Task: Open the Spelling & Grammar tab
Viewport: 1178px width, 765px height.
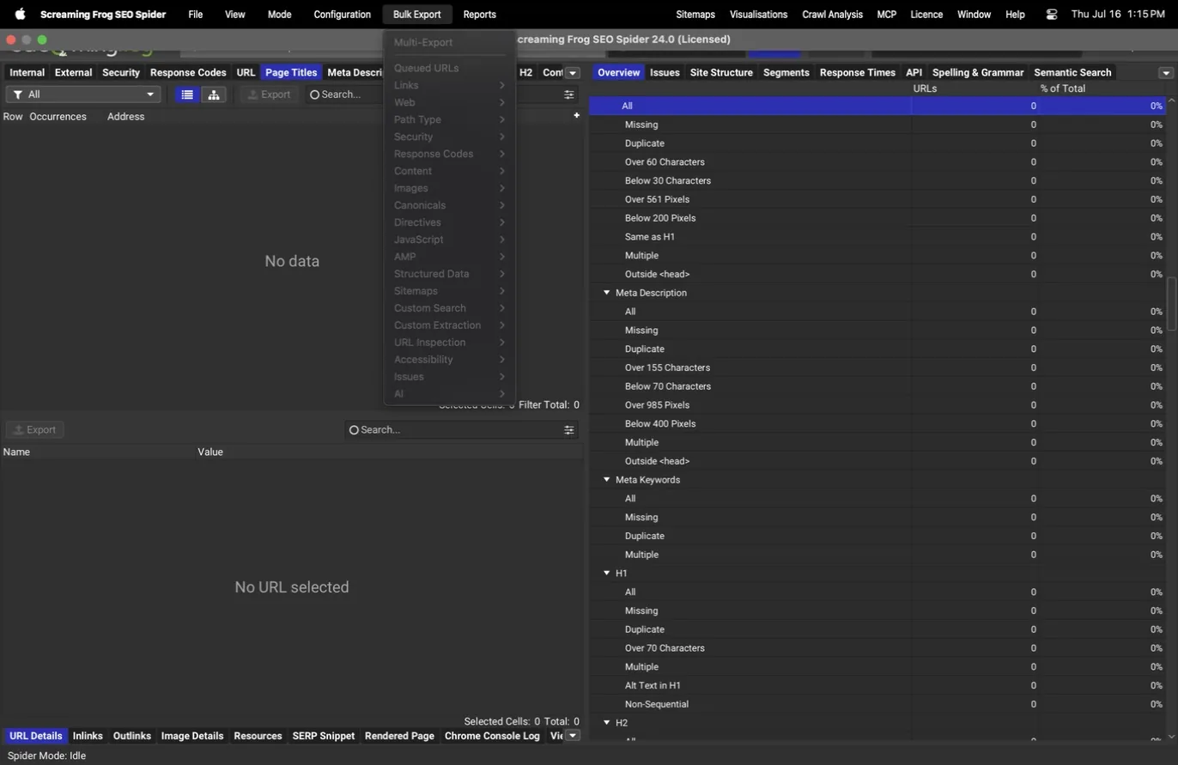Action: point(978,73)
